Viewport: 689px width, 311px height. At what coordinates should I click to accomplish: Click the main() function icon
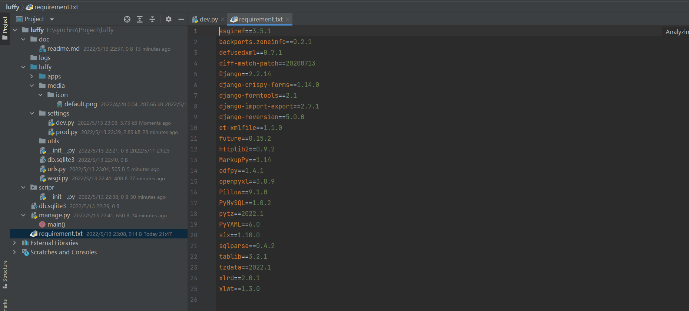click(42, 224)
